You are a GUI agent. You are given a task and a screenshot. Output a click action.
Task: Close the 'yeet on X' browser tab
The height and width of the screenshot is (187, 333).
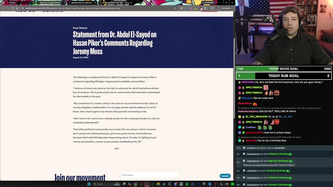(x=64, y=3)
